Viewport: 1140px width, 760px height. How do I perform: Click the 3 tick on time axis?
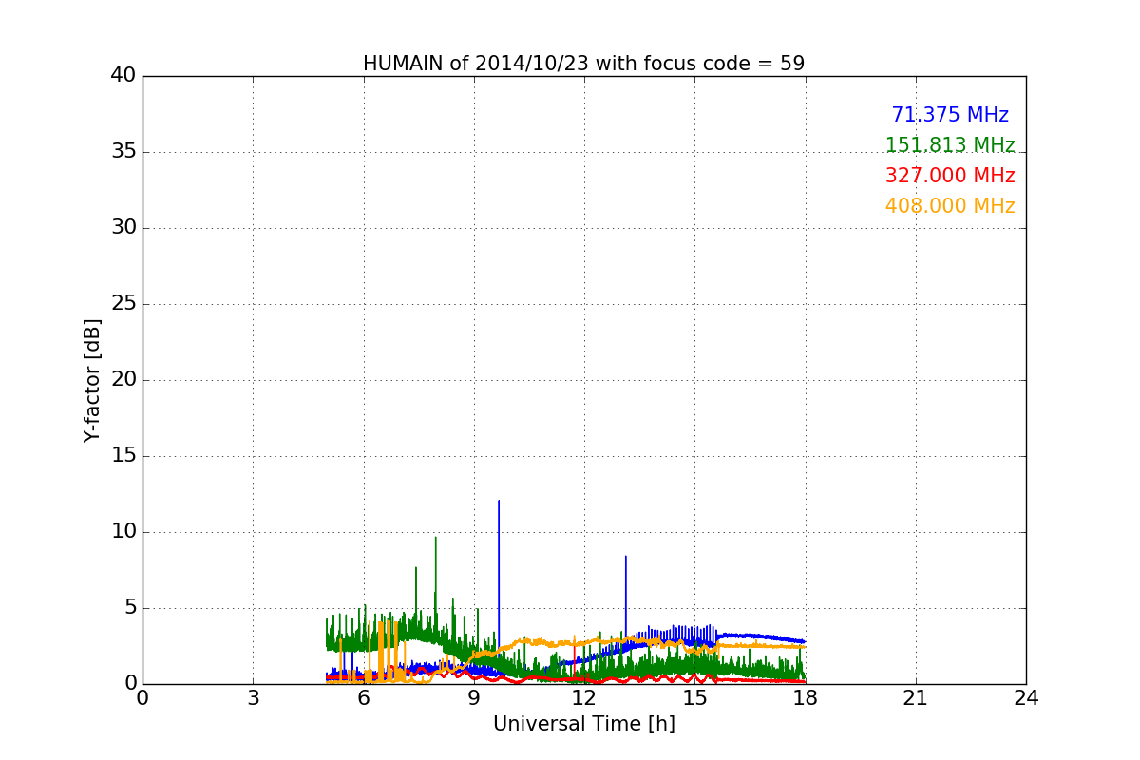(x=253, y=697)
